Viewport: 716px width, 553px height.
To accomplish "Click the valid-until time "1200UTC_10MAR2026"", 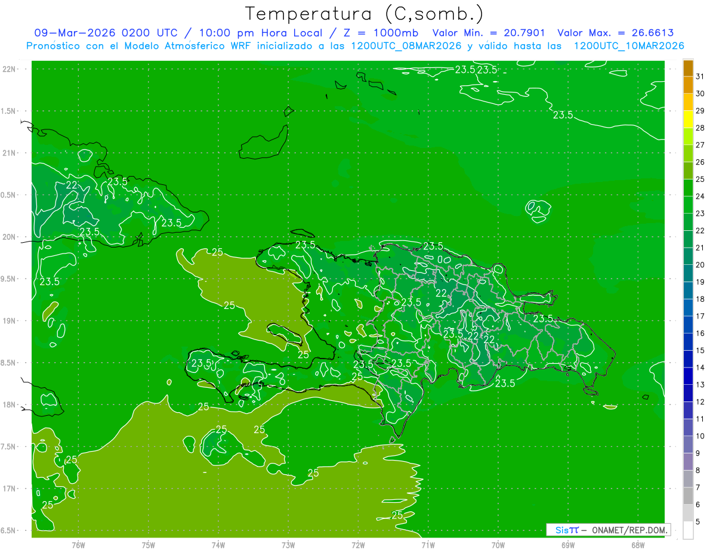I will [x=629, y=46].
